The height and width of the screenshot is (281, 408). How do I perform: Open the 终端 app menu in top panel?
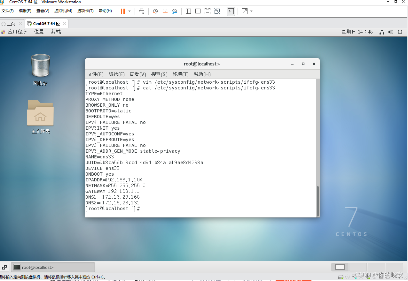(x=56, y=32)
